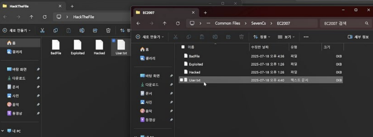Viewport: 373px width, 137px height.
Task: Click Rename icon in EC2007 window toolbar
Action: click(x=215, y=37)
